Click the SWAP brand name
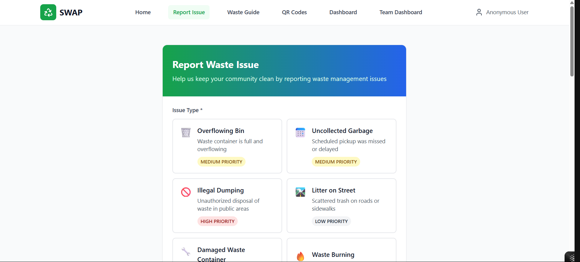The height and width of the screenshot is (262, 580). pyautogui.click(x=71, y=12)
